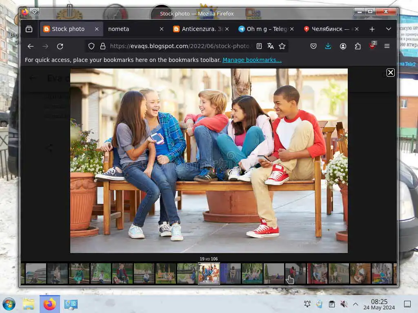Close the Anticenzura tab

pyautogui.click(x=227, y=29)
